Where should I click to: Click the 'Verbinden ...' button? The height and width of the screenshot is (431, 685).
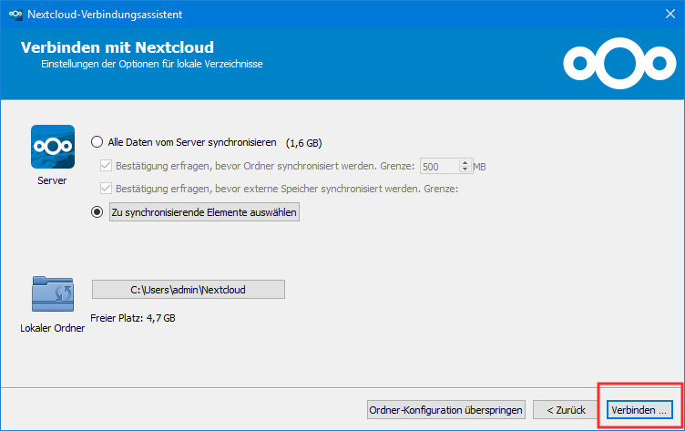(640, 408)
